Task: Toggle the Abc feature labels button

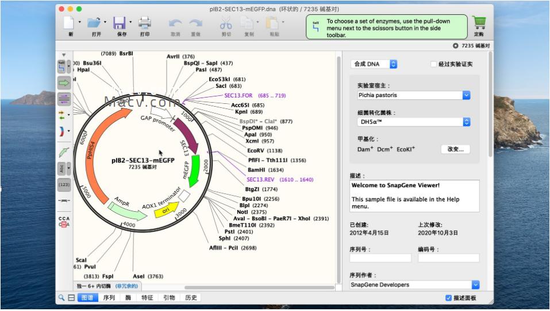Action: pos(61,169)
